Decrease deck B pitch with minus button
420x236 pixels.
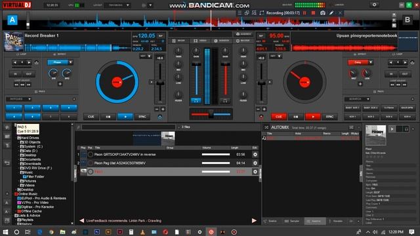pos(258,109)
